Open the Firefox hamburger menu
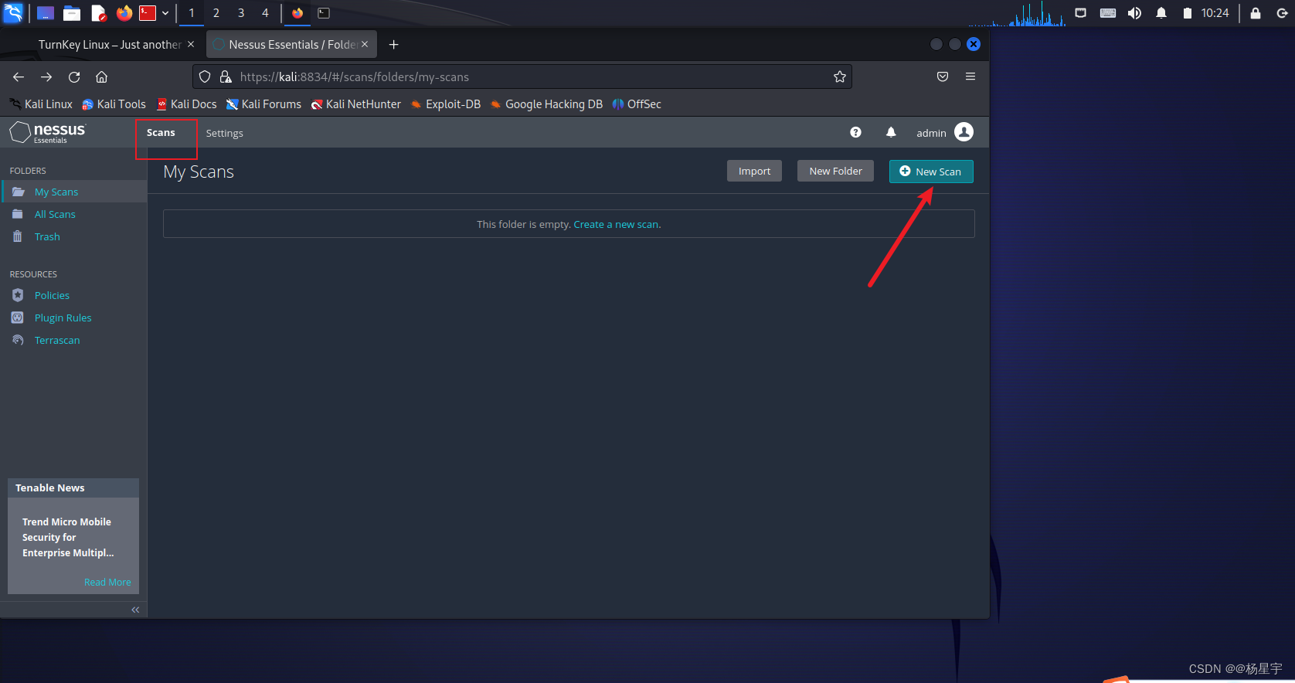Viewport: 1295px width, 683px height. [x=970, y=76]
